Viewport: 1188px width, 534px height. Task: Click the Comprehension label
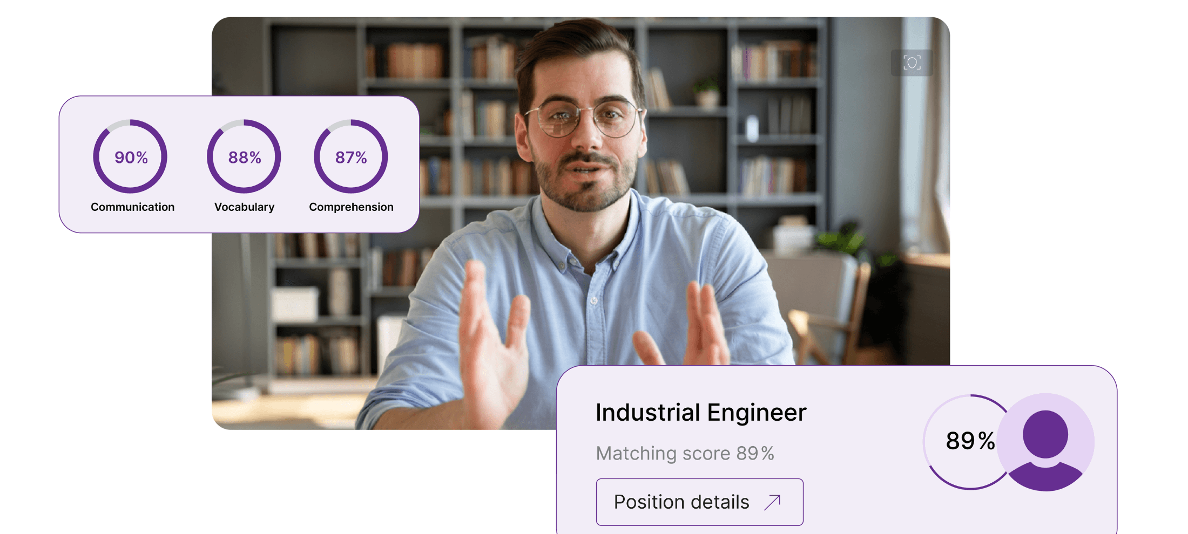tap(351, 207)
